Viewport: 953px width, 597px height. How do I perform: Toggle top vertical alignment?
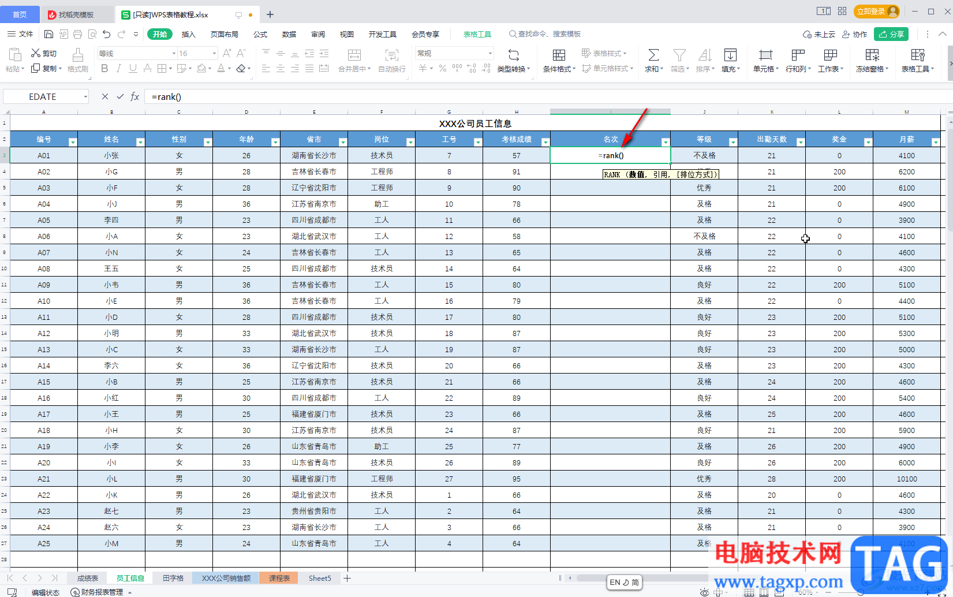(266, 53)
